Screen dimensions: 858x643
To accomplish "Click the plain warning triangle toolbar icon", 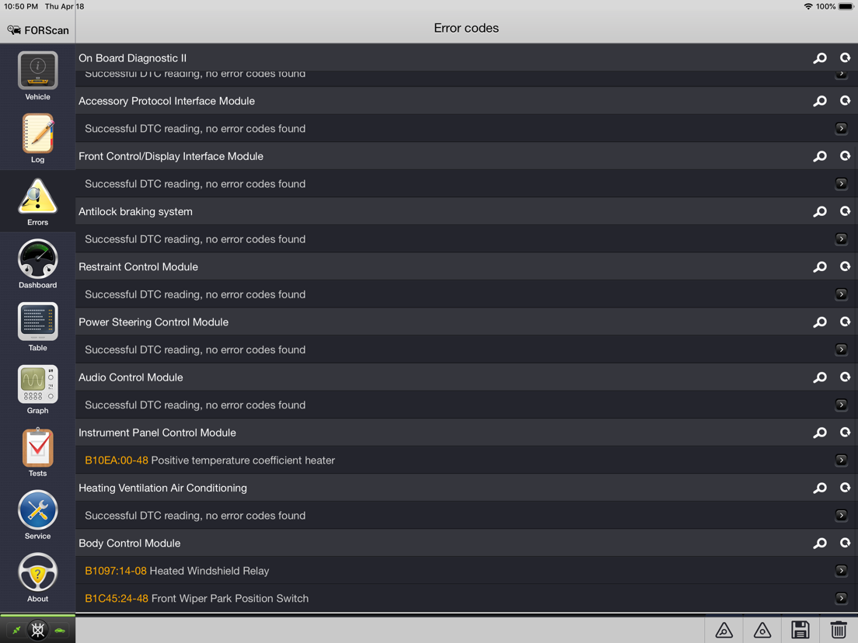I will pyautogui.click(x=762, y=630).
